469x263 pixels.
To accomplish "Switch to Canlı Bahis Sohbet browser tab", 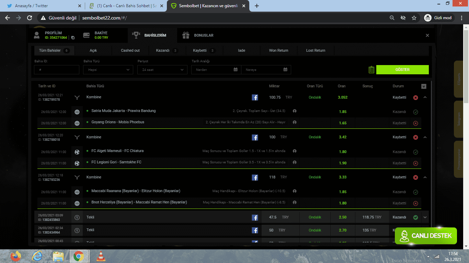I will [126, 6].
